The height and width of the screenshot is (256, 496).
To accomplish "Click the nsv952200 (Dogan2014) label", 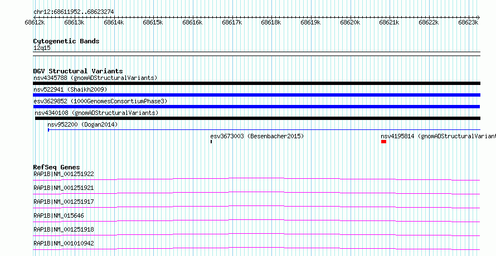I will pyautogui.click(x=82, y=124).
